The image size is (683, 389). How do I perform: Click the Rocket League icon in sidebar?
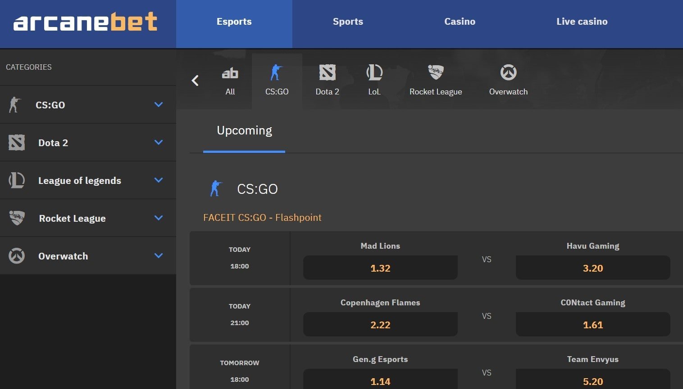tap(17, 218)
